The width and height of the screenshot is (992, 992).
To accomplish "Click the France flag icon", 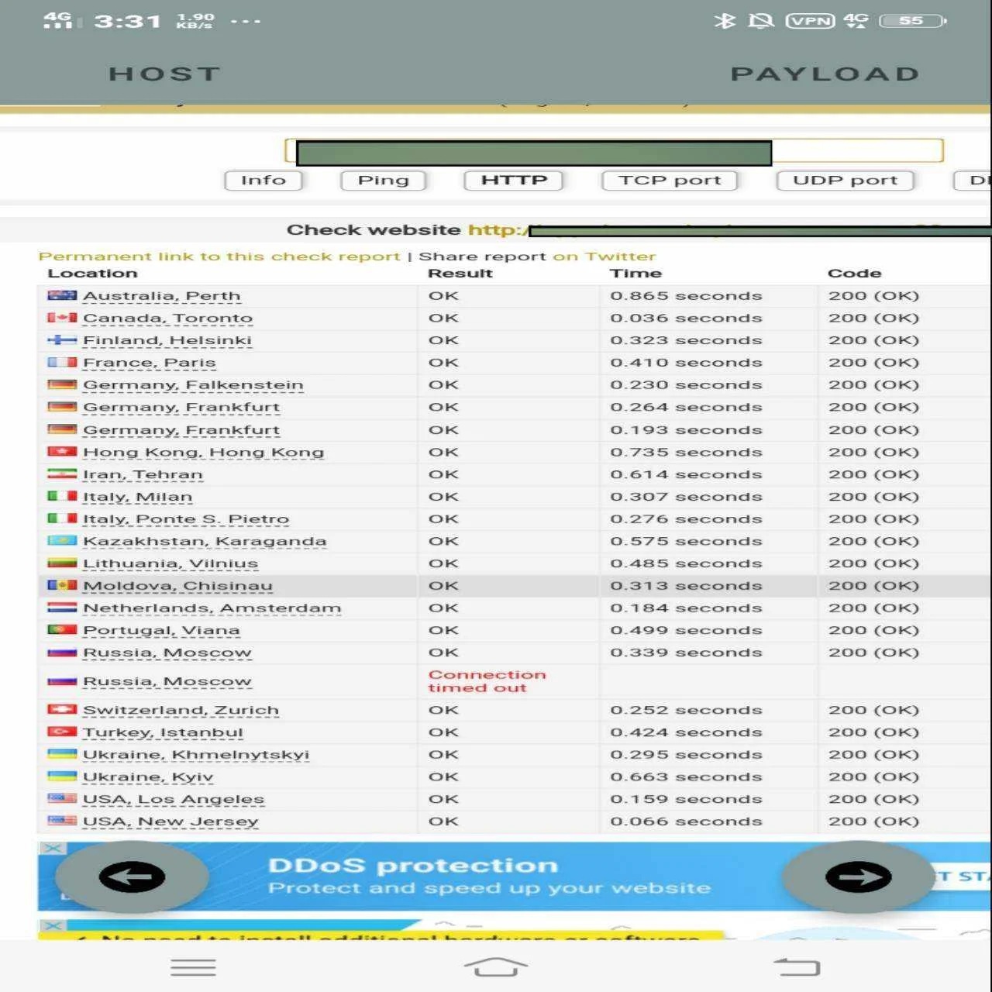I will click(62, 362).
